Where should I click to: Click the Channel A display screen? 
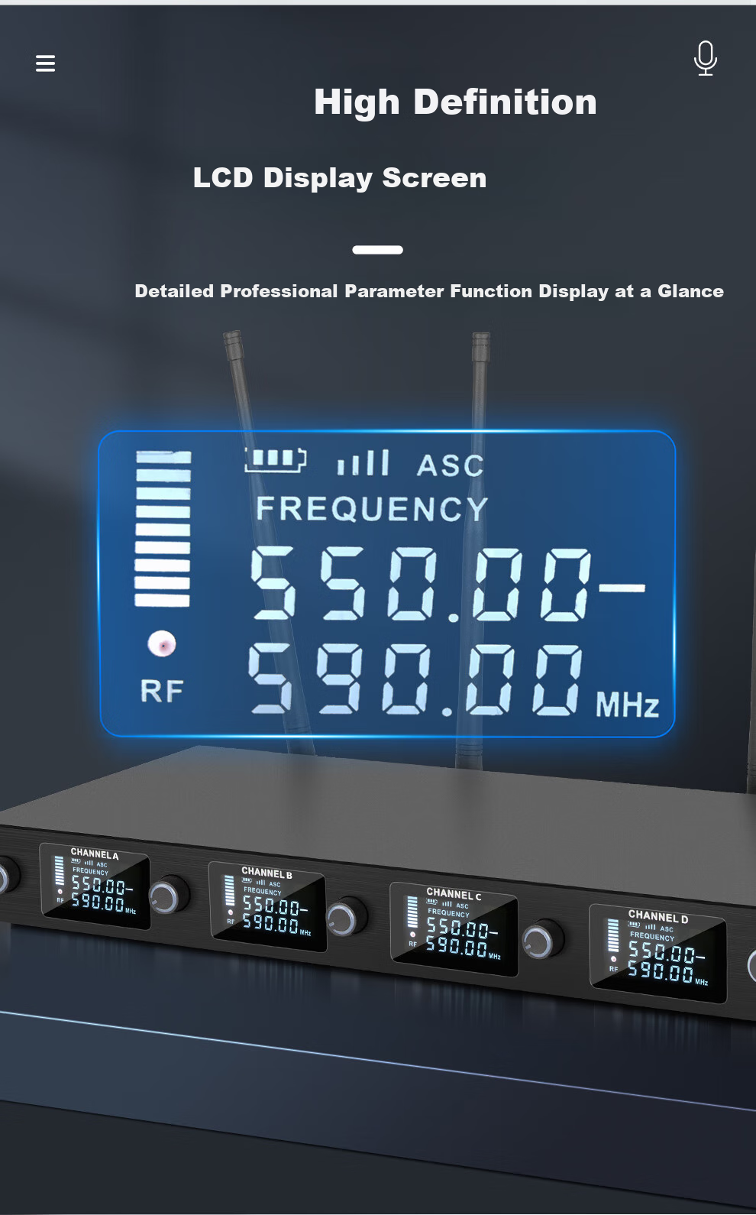(x=95, y=886)
